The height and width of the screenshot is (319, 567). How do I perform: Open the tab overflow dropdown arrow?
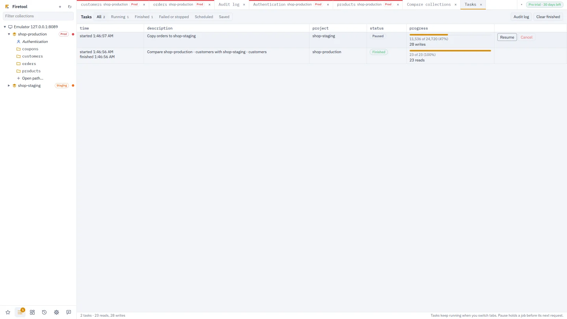521,5
